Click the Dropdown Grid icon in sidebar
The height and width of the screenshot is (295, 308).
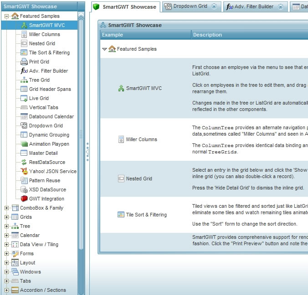pos(24,126)
